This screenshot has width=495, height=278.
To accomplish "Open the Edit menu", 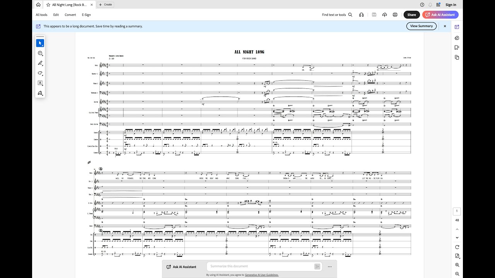I will tap(56, 15).
